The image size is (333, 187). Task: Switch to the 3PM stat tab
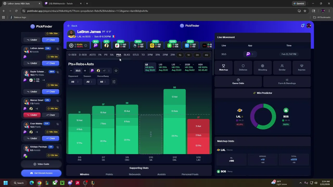coord(150,55)
